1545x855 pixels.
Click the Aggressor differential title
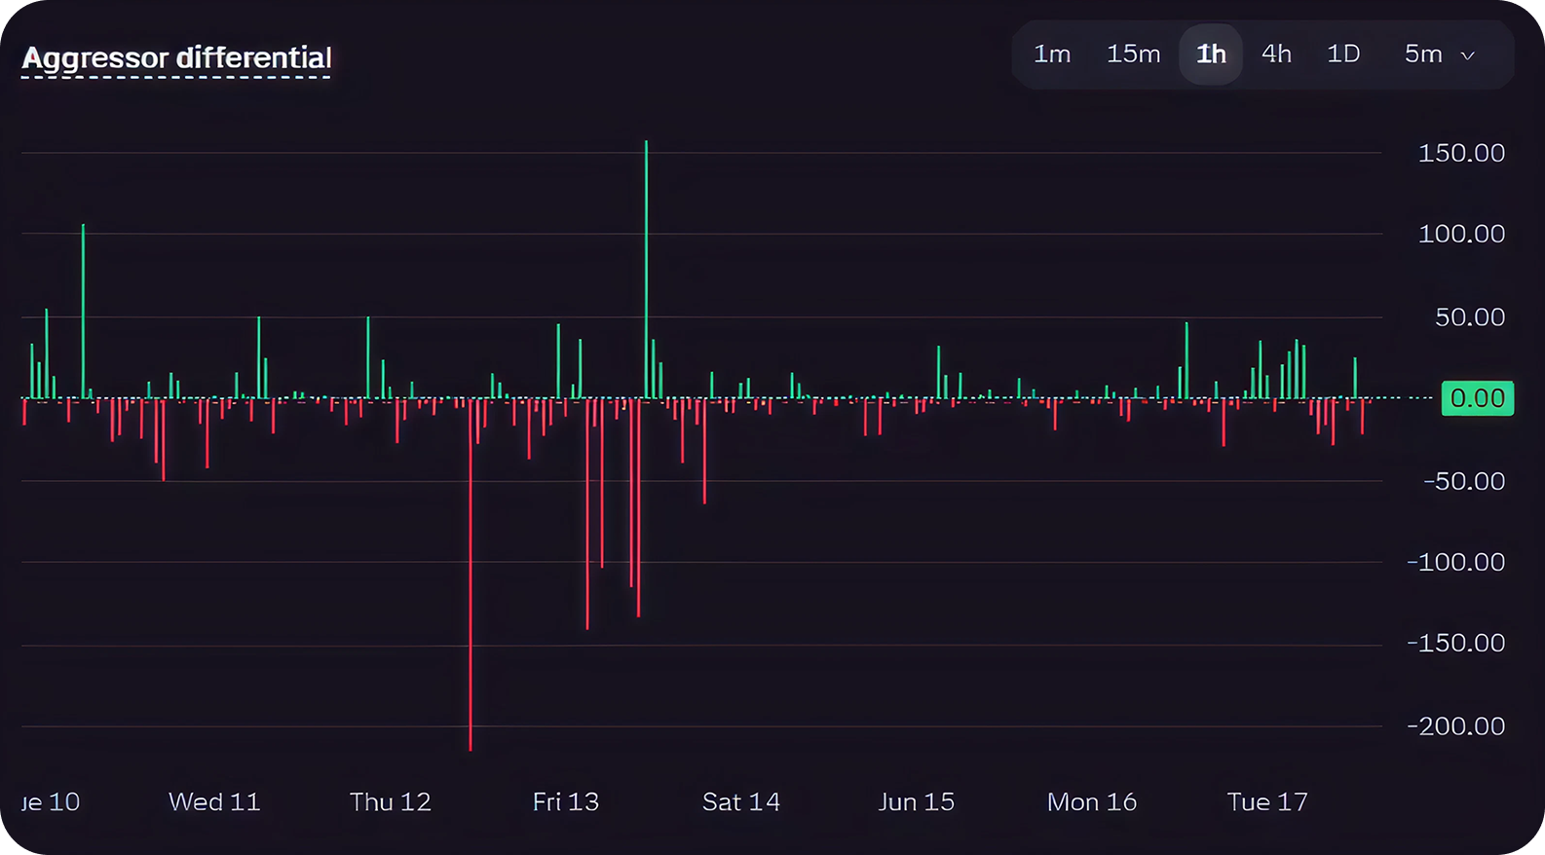point(176,58)
